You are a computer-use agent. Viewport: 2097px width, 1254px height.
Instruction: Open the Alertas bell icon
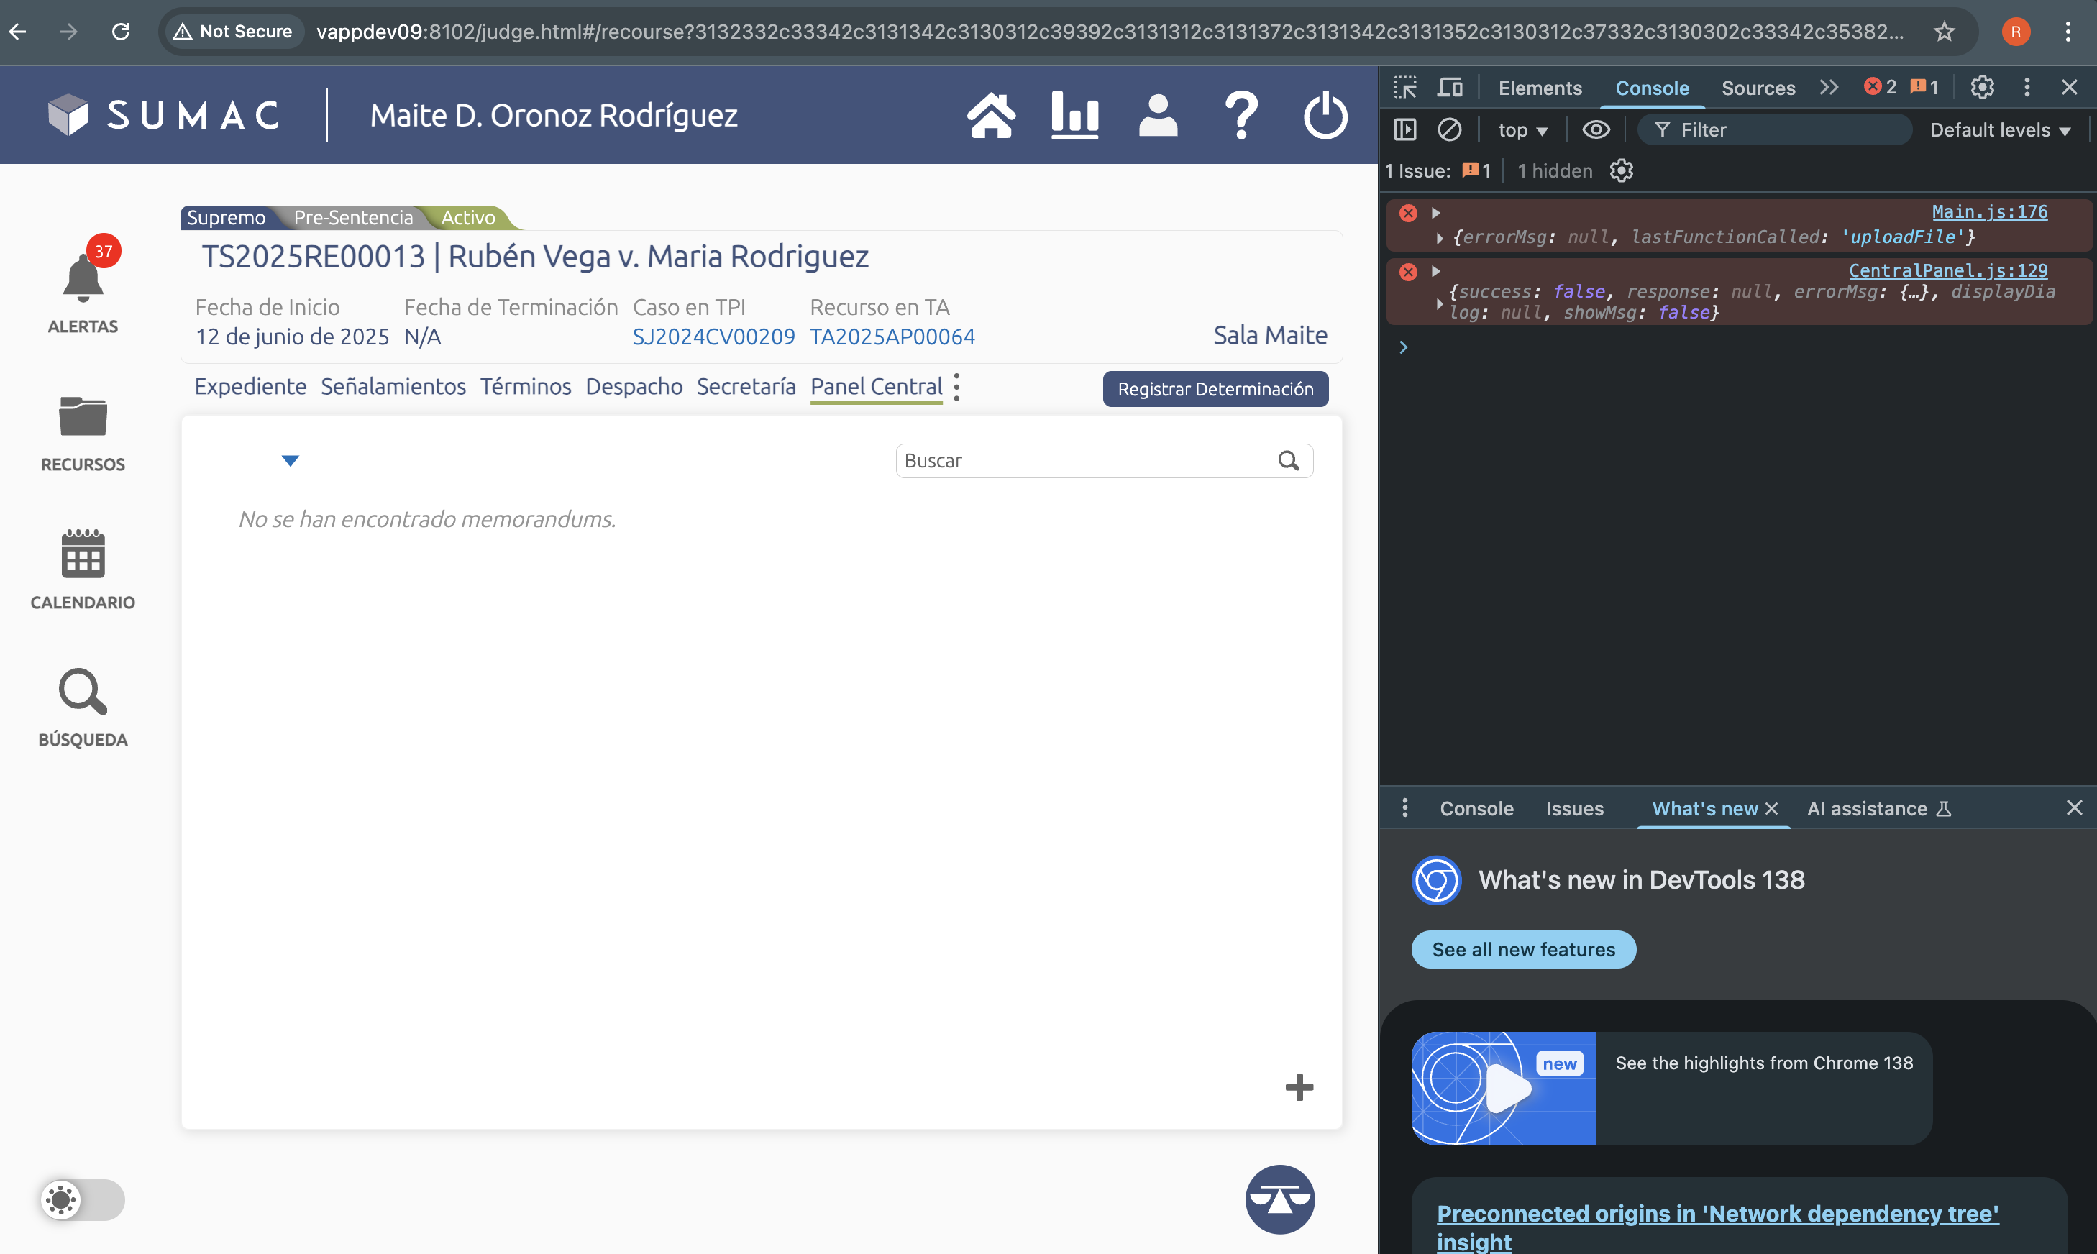pos(83,279)
